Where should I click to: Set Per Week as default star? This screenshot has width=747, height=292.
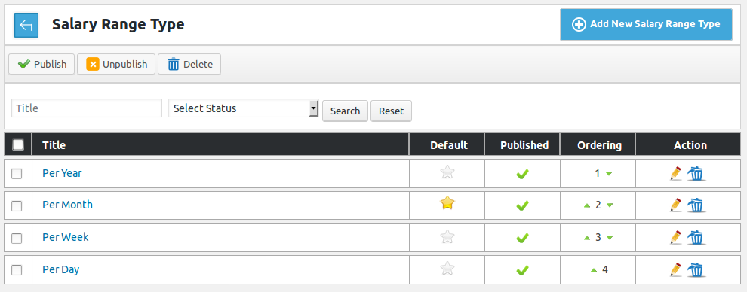pos(447,236)
